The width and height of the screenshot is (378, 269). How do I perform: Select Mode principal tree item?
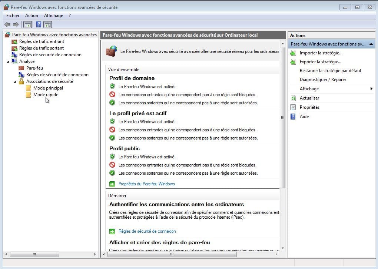(x=48, y=88)
